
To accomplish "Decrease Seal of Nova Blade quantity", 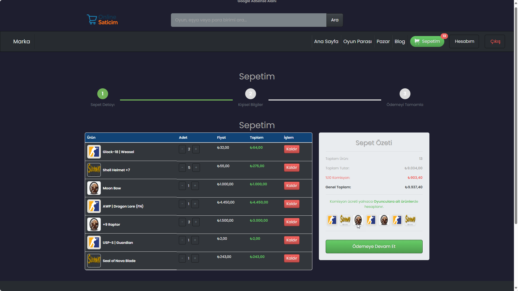I will pos(182,258).
